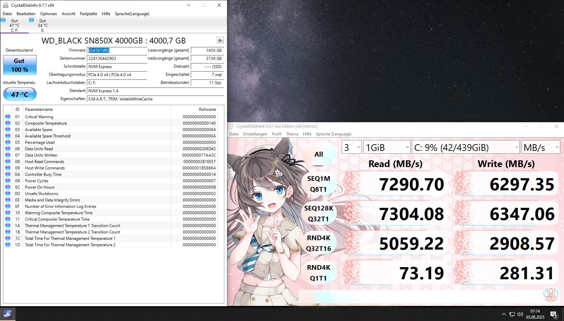Open the Bearbeiten menu
This screenshot has width=564, height=321.
click(26, 14)
